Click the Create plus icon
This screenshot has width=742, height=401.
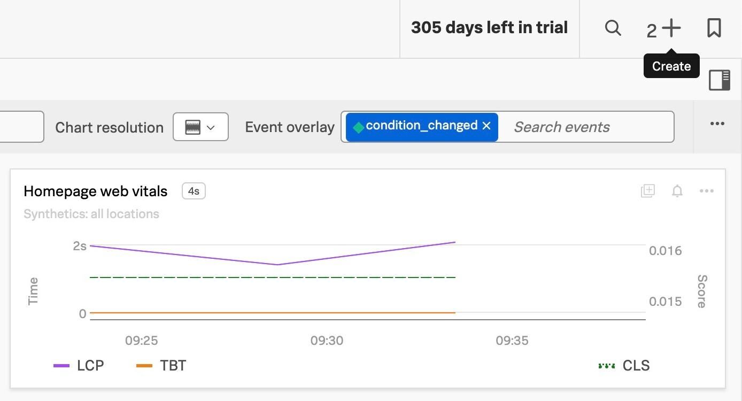(x=671, y=28)
